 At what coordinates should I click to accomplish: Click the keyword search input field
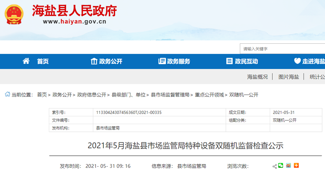[282, 49]
